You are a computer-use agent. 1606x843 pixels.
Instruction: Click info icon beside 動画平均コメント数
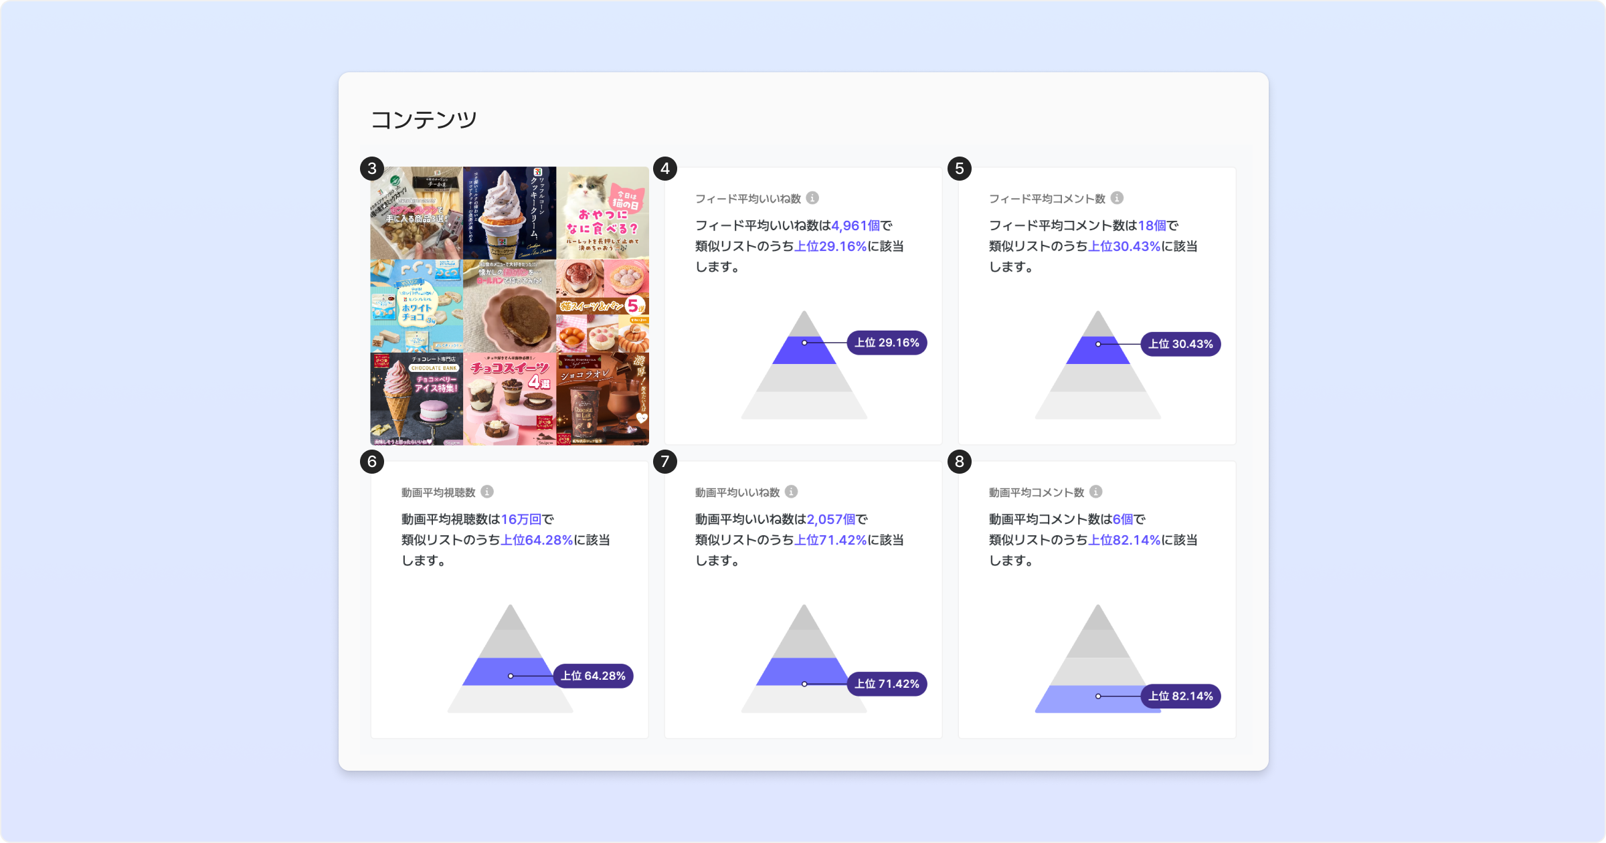[x=1095, y=492]
